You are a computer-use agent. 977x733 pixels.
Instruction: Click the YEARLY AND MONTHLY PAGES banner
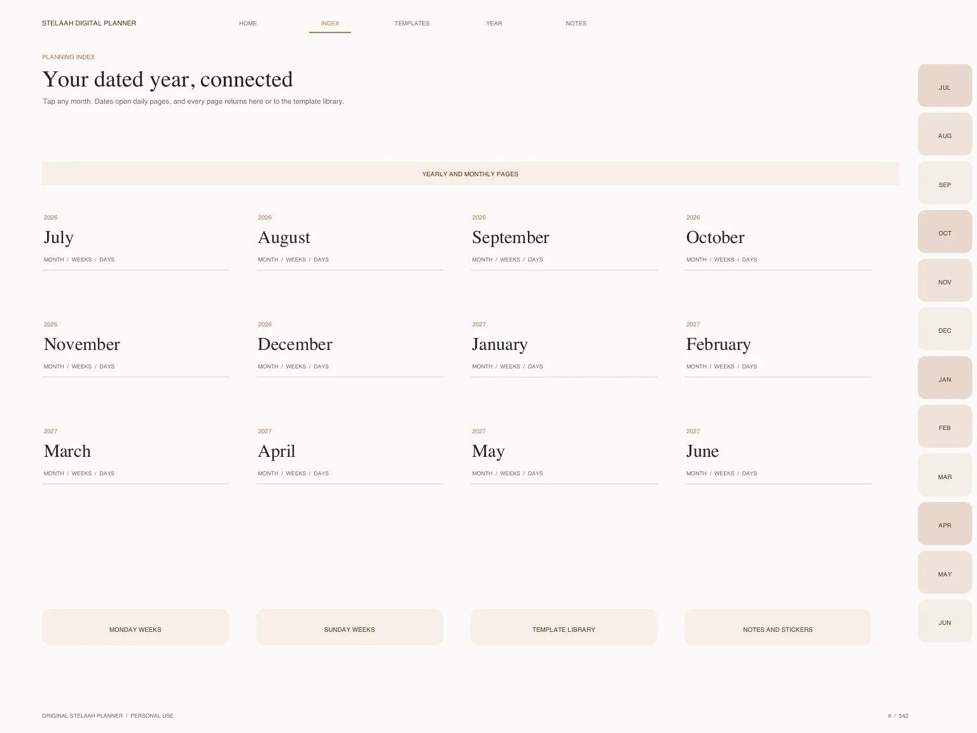tap(470, 174)
